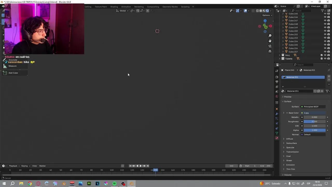Unlink Material.051 with X icon
Image resolution: width=332 pixels, height=187 pixels.
pyautogui.click(x=322, y=91)
